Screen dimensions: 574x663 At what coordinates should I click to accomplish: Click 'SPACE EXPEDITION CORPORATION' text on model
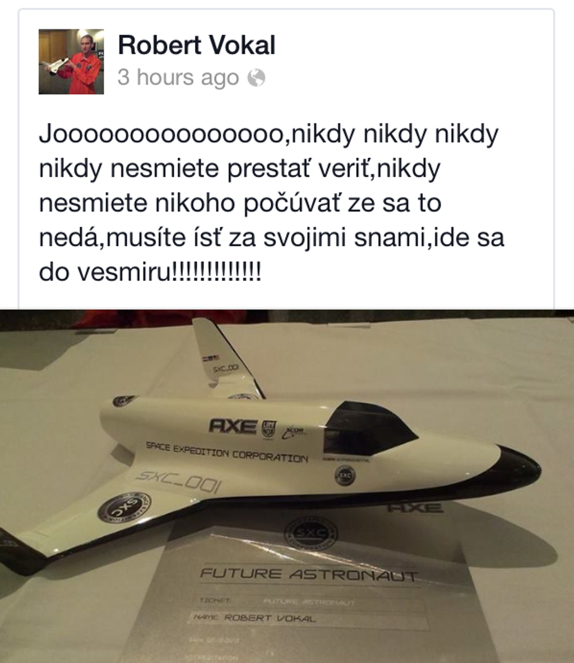[227, 452]
